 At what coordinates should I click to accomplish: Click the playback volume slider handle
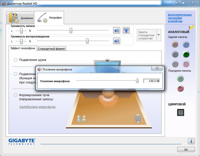pos(87,41)
